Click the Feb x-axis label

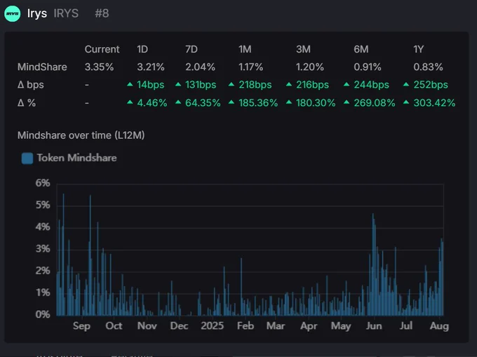[246, 326]
